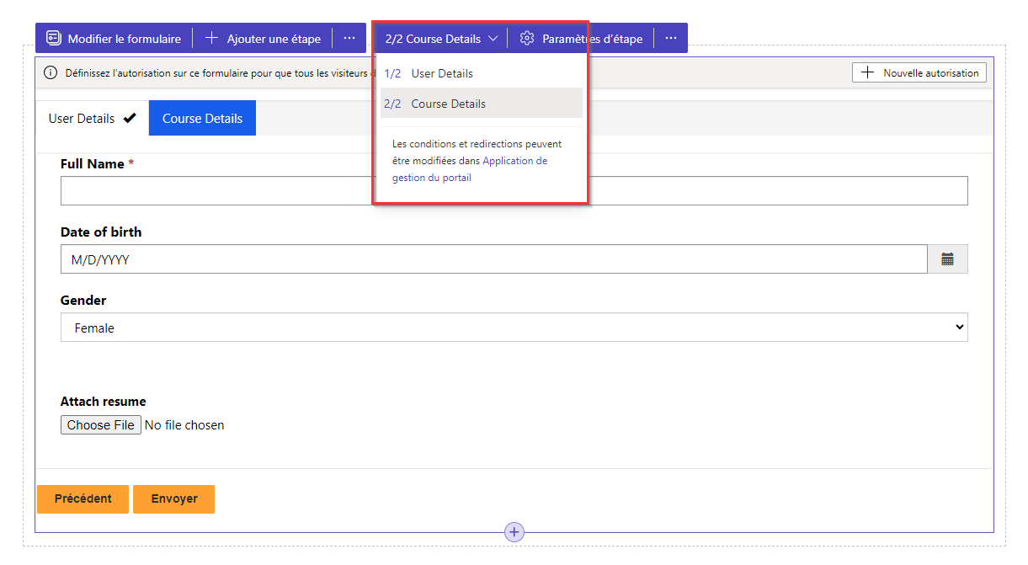Click the Date of birth M/D/YYYY field
The height and width of the screenshot is (565, 1028).
click(x=494, y=259)
